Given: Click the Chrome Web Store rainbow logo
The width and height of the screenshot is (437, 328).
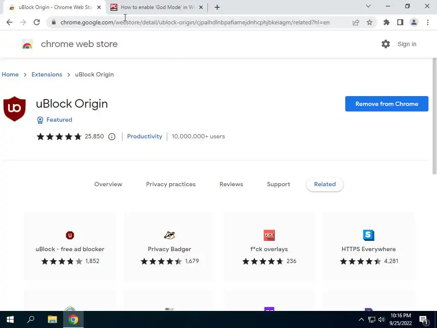Looking at the screenshot, I should [27, 44].
